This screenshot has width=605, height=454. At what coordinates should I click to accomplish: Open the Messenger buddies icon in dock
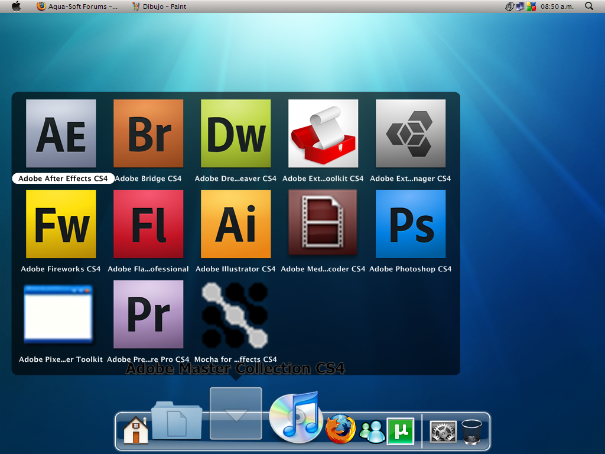point(372,431)
